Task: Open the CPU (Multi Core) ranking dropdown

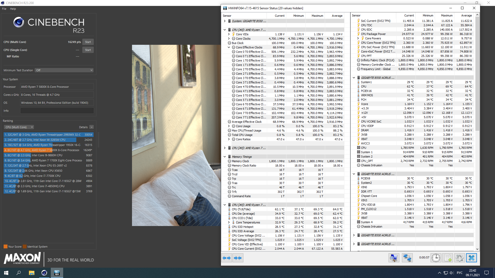Action: (19, 127)
